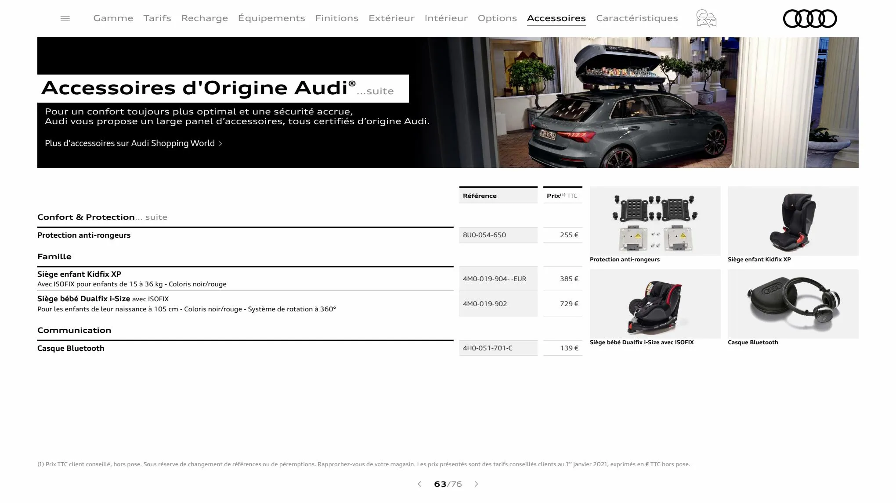The height and width of the screenshot is (503, 896).
Task: Click Protection anti-rongeurs row title
Action: [84, 235]
